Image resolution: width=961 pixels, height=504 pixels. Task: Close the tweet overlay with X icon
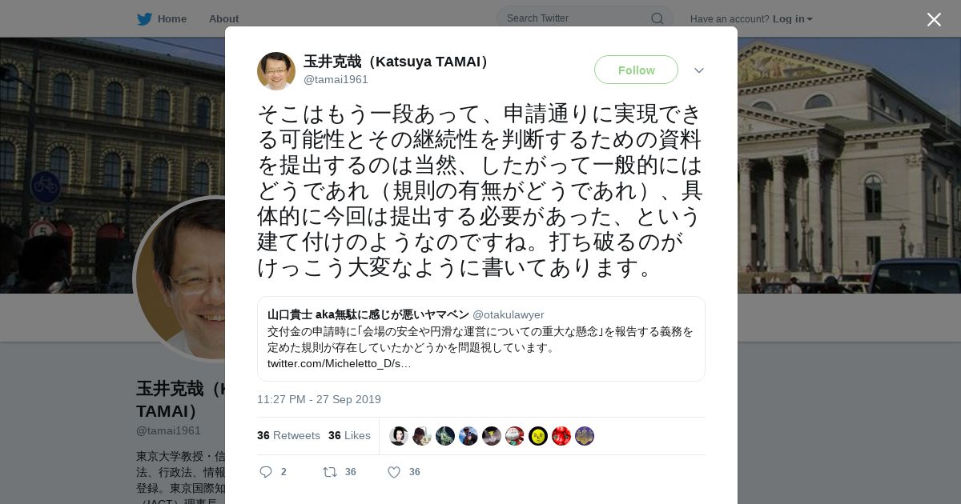934,19
